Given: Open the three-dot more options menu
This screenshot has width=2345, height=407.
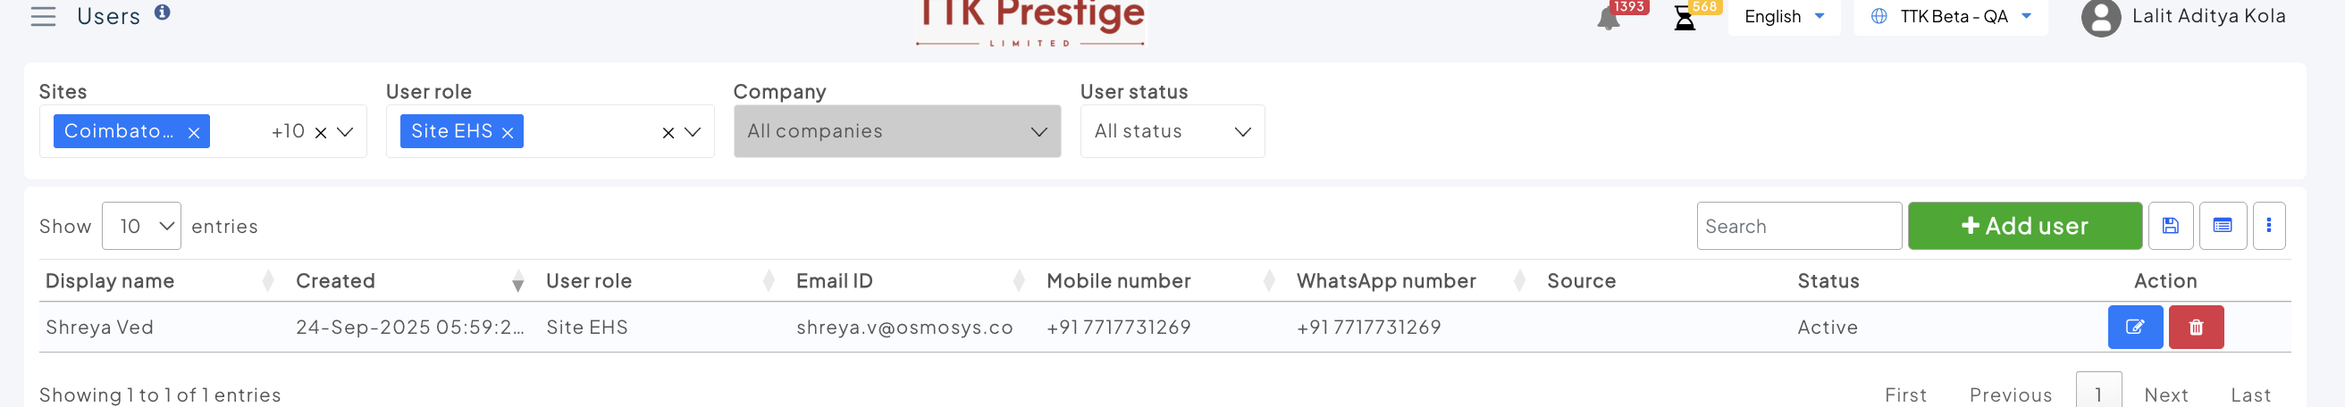Looking at the screenshot, I should coord(2268,225).
